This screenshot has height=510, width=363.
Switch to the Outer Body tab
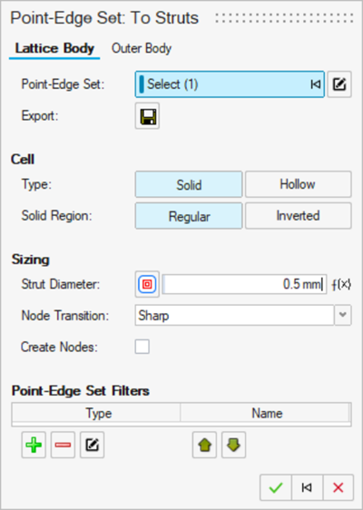(142, 48)
